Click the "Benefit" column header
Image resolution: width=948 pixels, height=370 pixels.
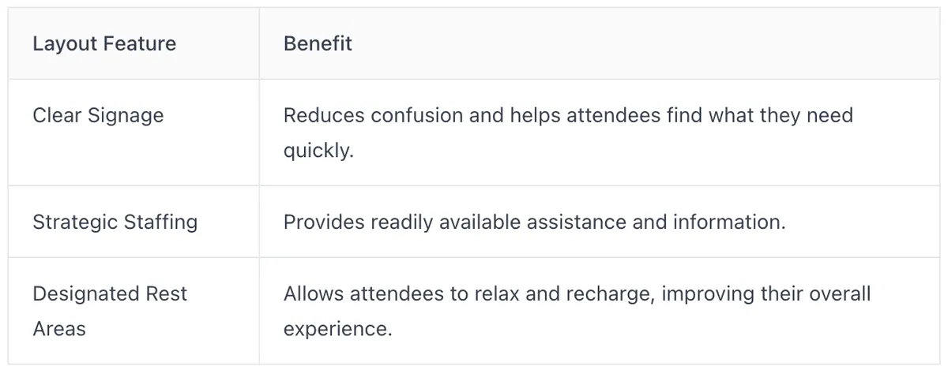pyautogui.click(x=318, y=43)
